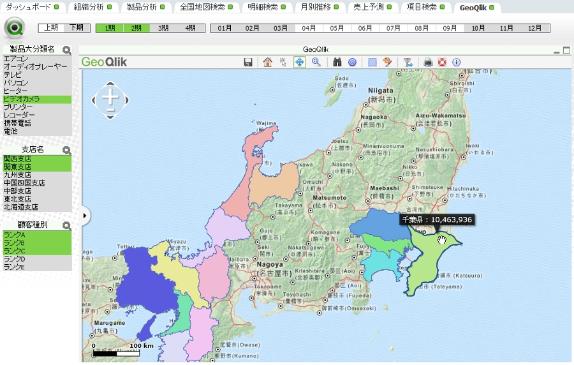Select テレビ in product category list

coord(13,75)
